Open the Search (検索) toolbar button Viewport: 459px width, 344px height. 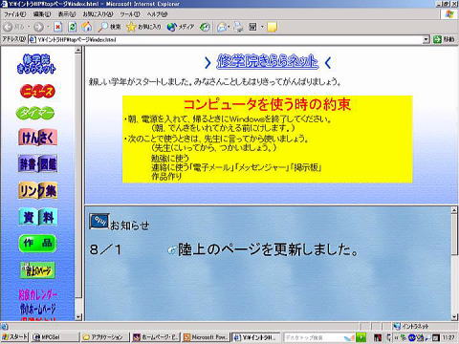tap(109, 27)
